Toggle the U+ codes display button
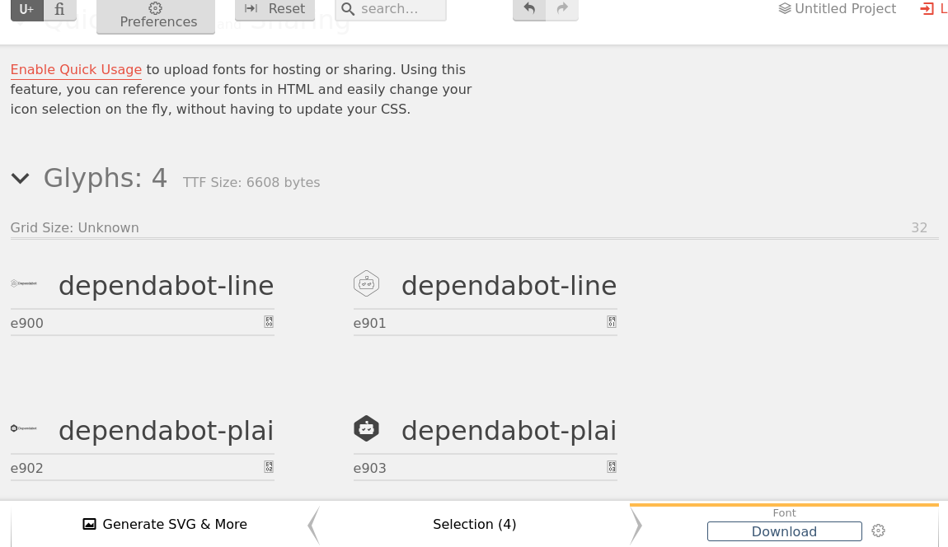 pos(26,9)
